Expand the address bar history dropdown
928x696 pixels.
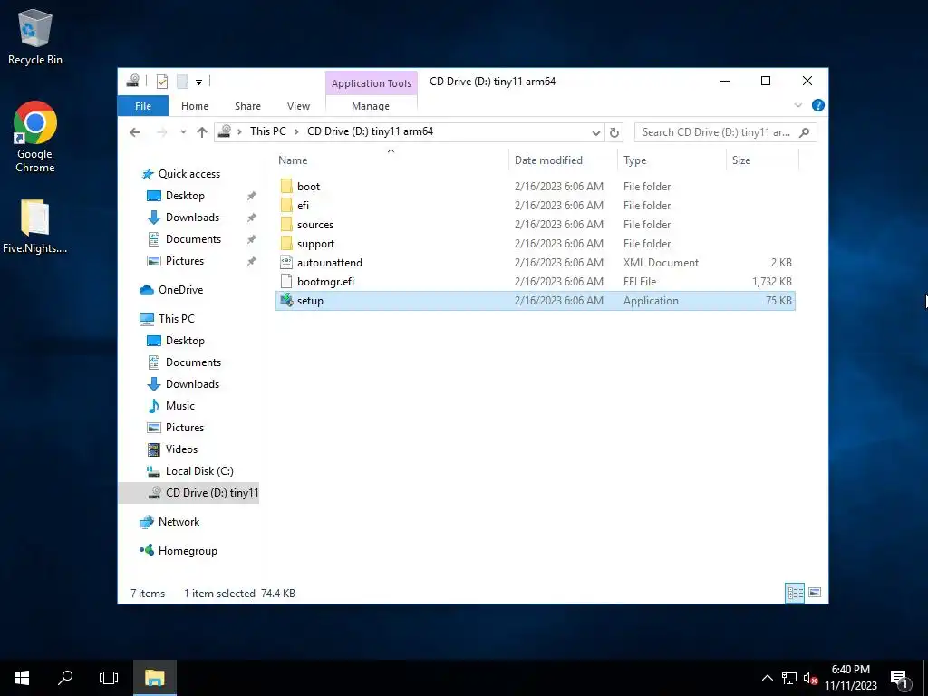click(596, 132)
